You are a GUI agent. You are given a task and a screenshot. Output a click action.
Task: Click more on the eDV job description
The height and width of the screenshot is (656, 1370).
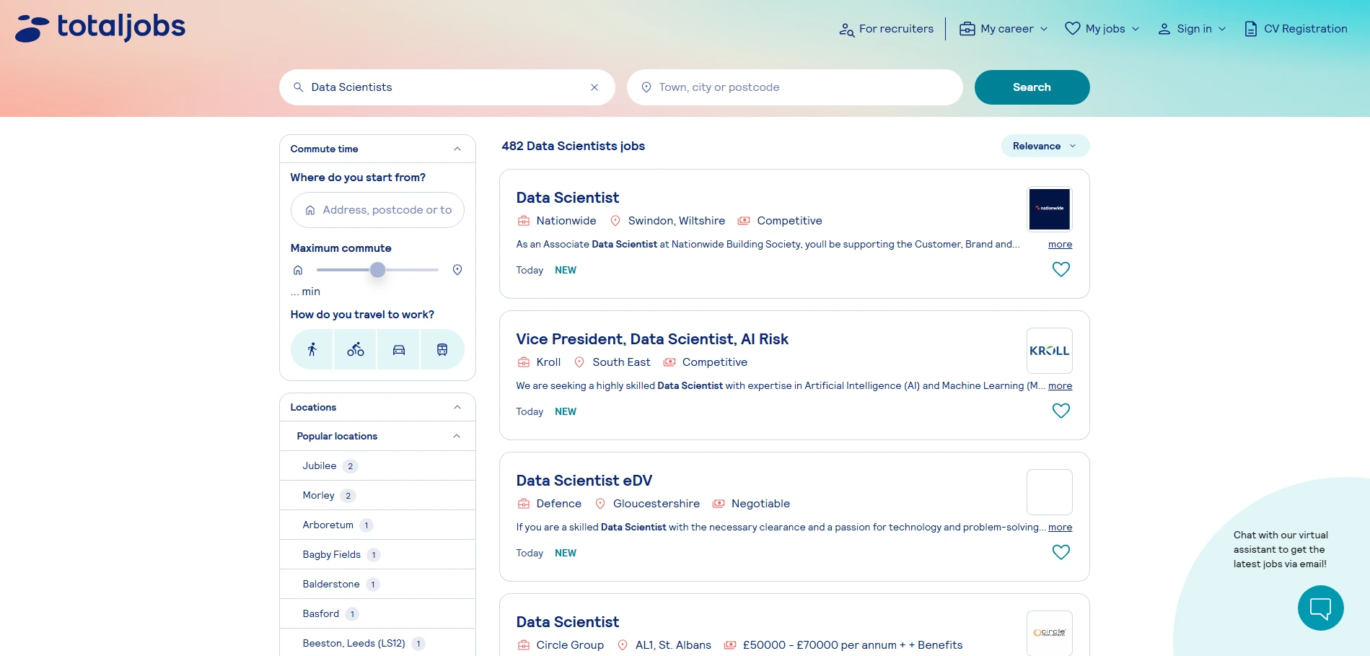(x=1060, y=528)
